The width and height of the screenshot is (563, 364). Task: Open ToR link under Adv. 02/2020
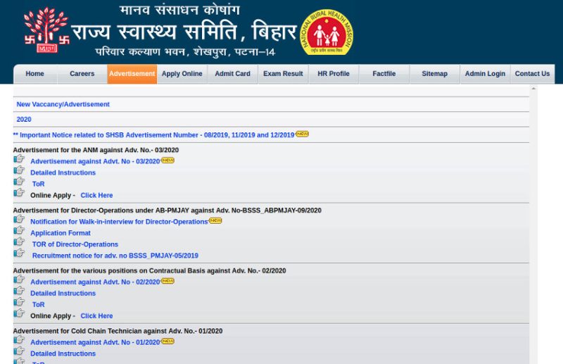(39, 305)
